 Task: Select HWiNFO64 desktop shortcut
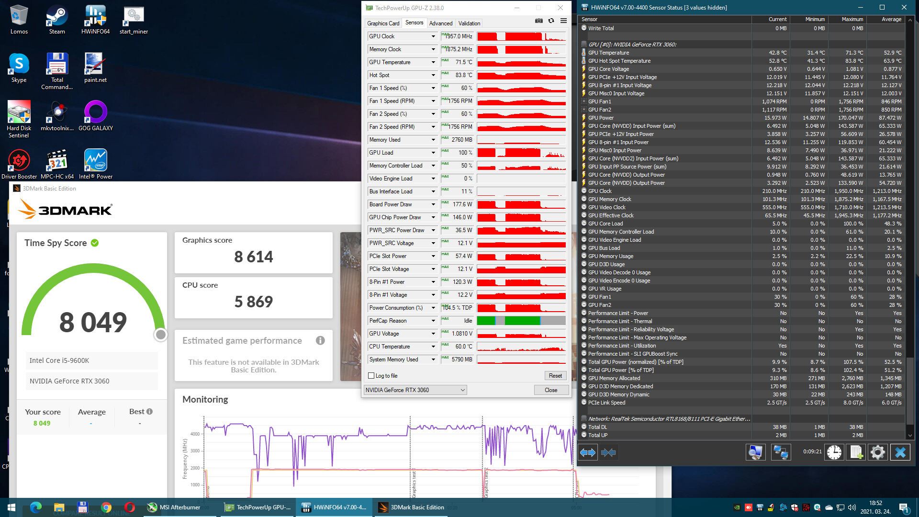pyautogui.click(x=95, y=20)
